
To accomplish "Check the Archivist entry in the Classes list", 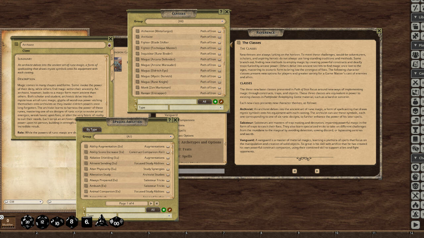I will tap(137, 37).
